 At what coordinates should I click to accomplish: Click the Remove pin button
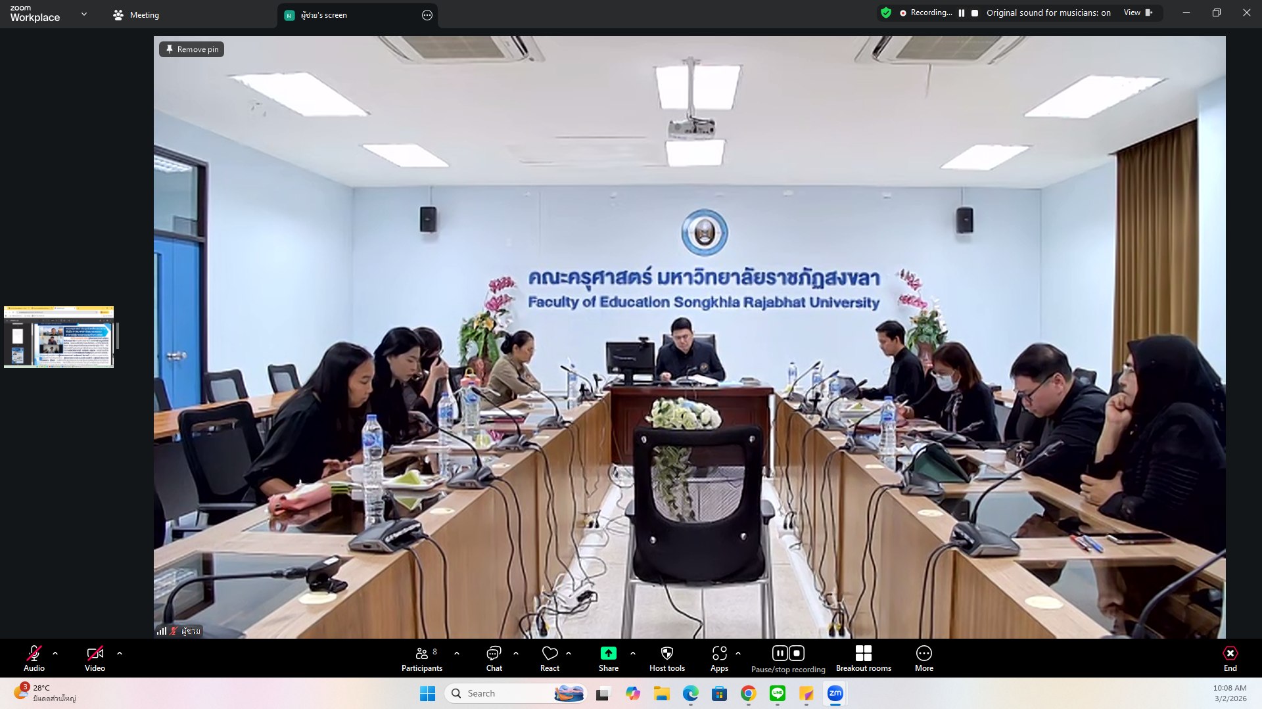pyautogui.click(x=191, y=49)
